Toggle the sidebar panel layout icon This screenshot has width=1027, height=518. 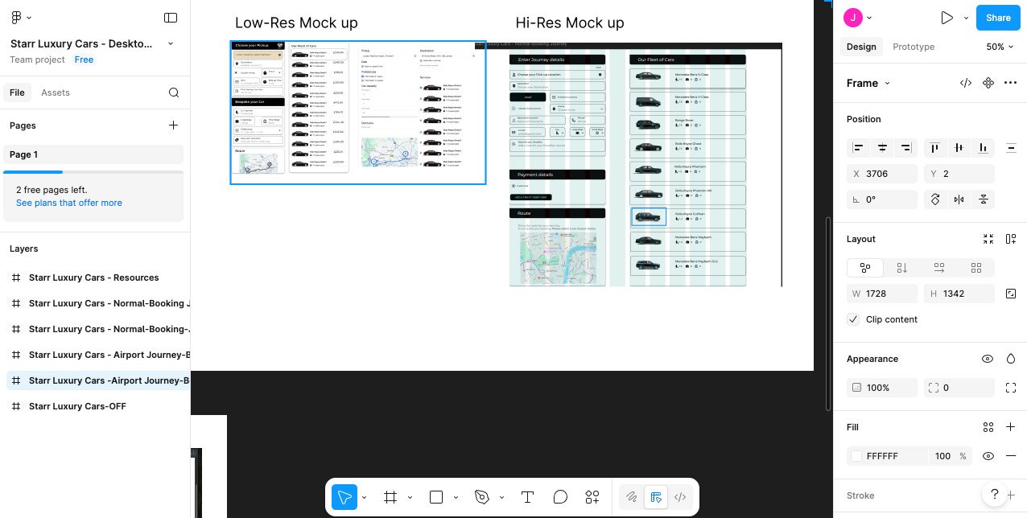point(171,18)
